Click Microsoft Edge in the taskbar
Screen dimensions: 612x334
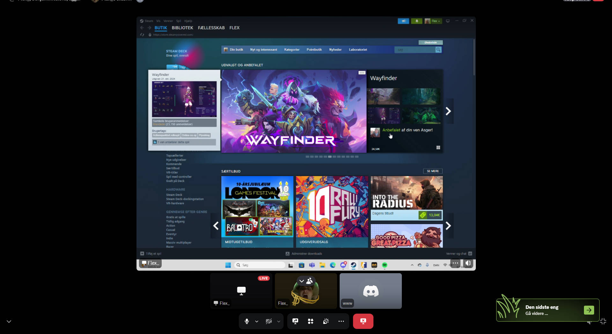[x=333, y=265]
